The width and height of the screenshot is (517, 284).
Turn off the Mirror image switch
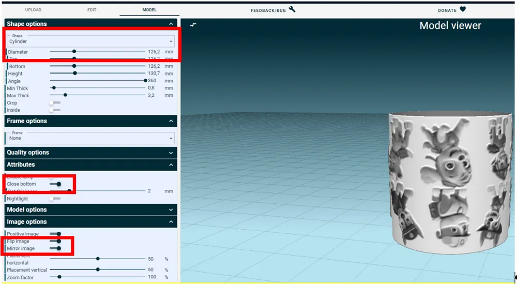point(55,248)
